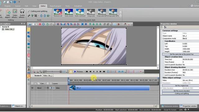The width and height of the screenshot is (199, 112).
Task: Click Cutting and splitting in ribbon Tools
Action: coord(38,11)
